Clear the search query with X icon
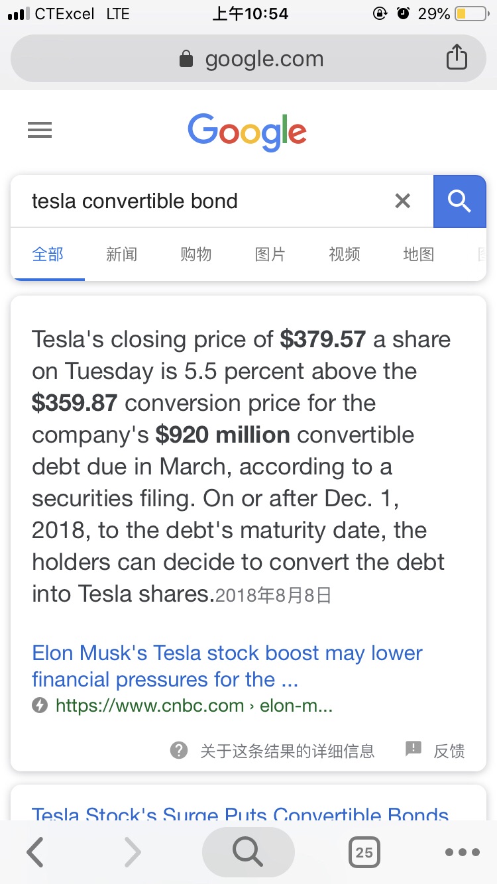 click(x=402, y=201)
